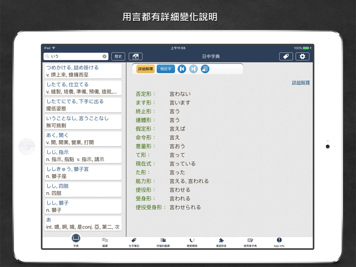Viewport: 356px width, 267px height.
Task: Open the 詳細解釋 underlined link
Action: (x=301, y=83)
